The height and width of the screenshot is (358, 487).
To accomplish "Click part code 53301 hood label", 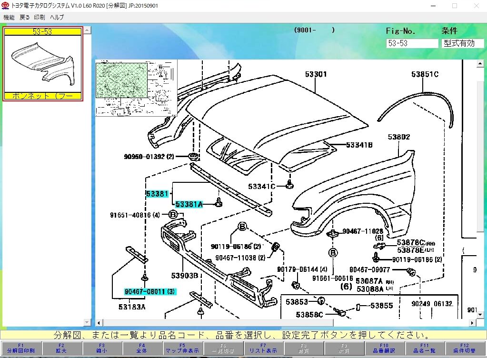I will click(x=316, y=74).
